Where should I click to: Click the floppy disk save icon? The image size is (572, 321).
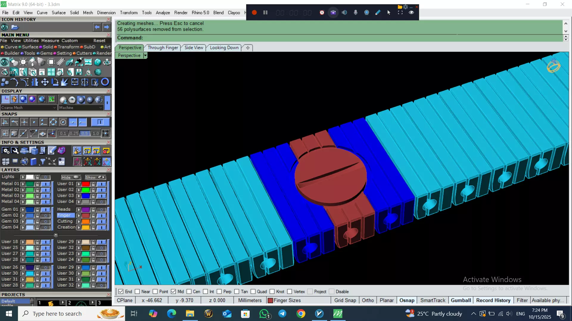tap(79, 72)
